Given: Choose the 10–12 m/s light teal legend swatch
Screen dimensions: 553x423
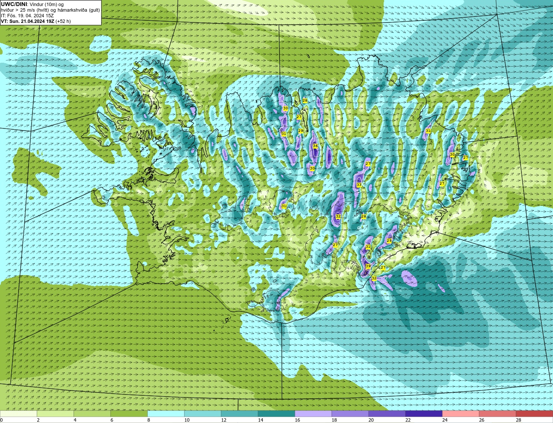Looking at the screenshot, I should coord(203,414).
